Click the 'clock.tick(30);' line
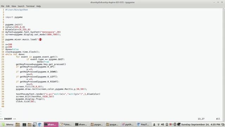Screen dimensions: 225x127 [x=26, y=102]
